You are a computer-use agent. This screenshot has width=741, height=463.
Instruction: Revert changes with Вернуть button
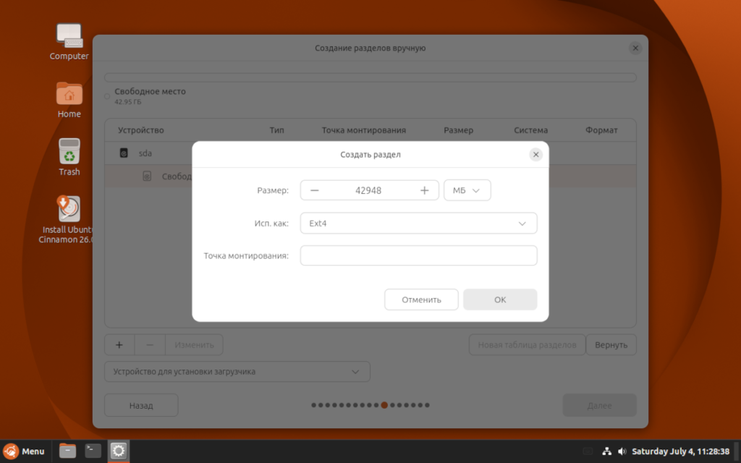coord(611,345)
